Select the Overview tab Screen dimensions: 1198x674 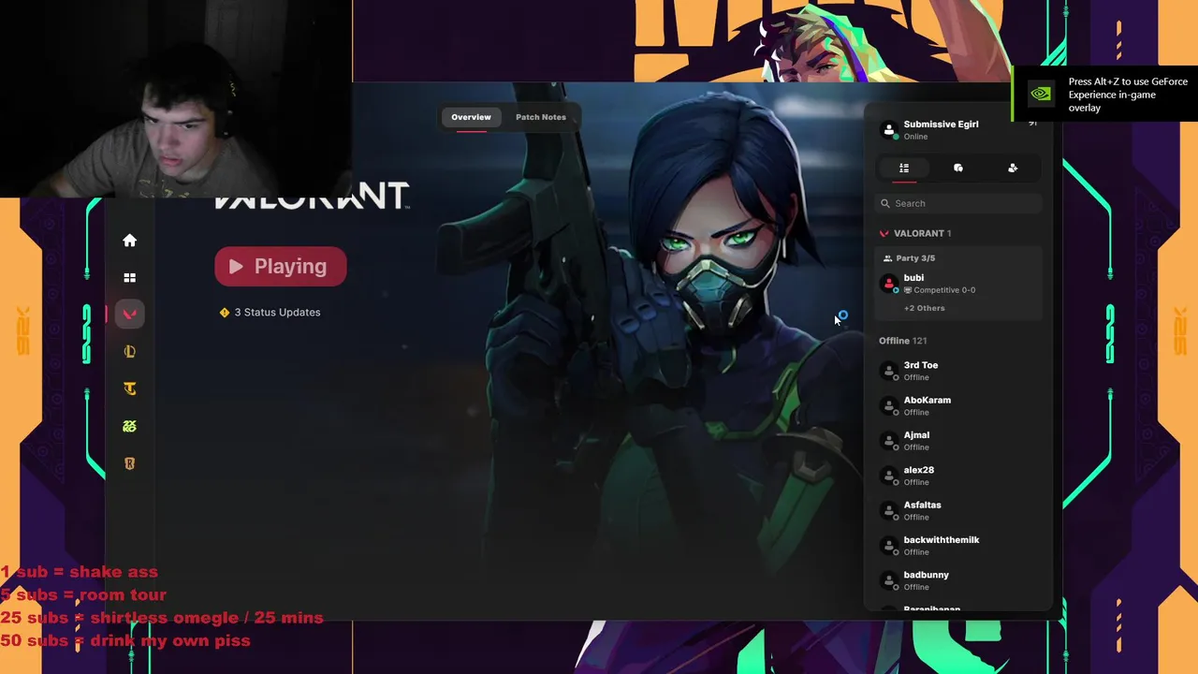click(471, 117)
